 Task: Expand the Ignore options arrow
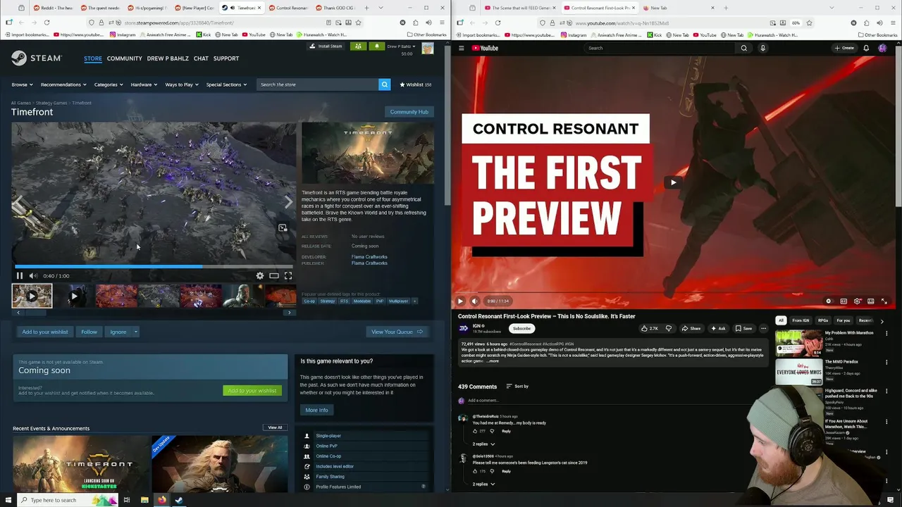pos(135,332)
